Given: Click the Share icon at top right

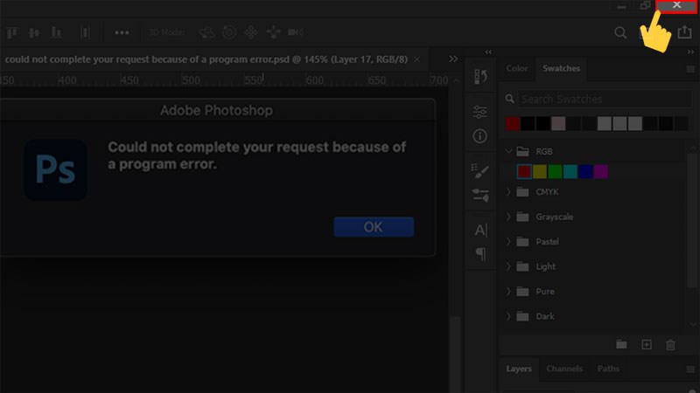Looking at the screenshot, I should tap(684, 32).
